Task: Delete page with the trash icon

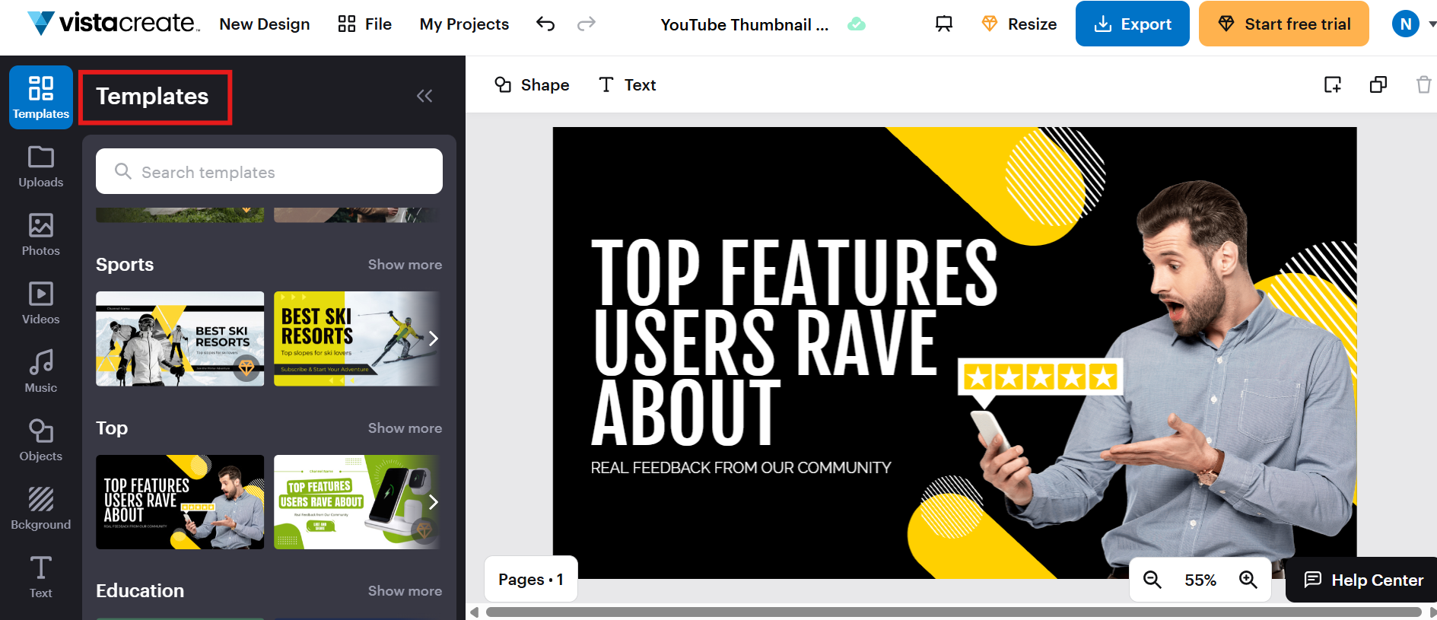Action: click(x=1424, y=84)
